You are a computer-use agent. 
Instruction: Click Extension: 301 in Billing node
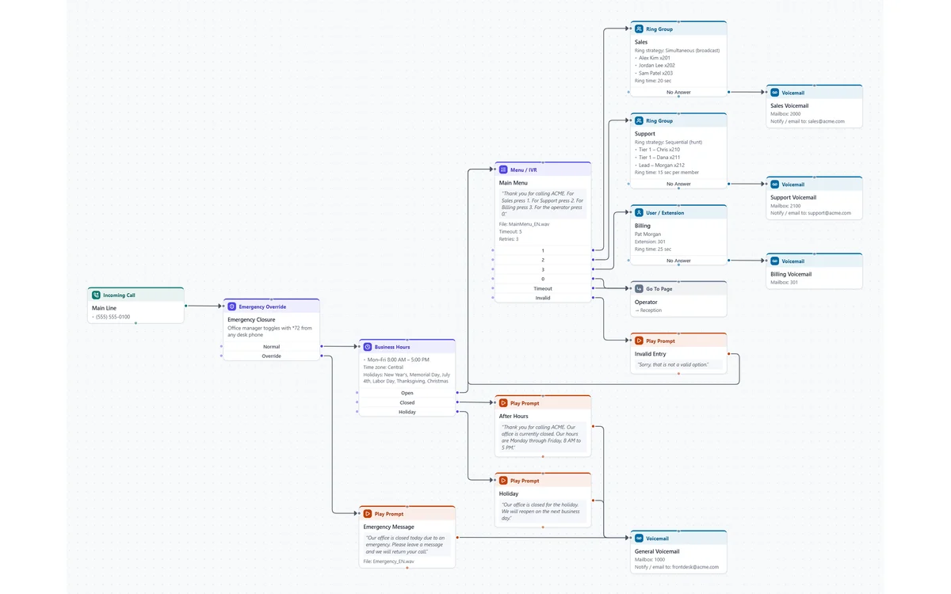click(x=650, y=242)
